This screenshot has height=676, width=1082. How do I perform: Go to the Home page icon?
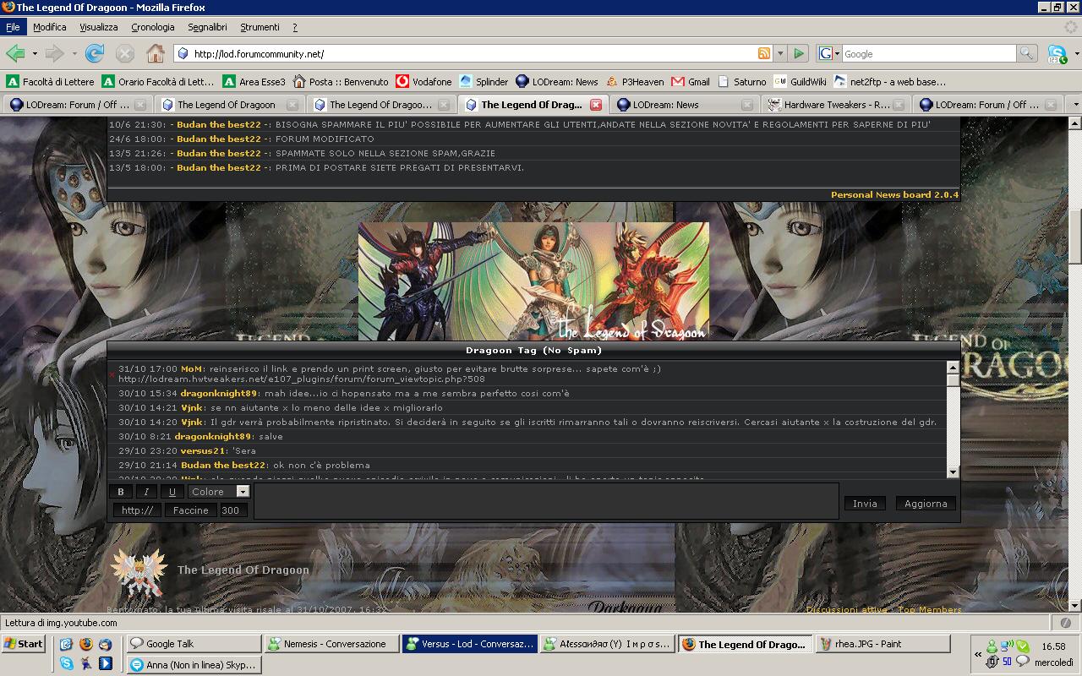(156, 53)
